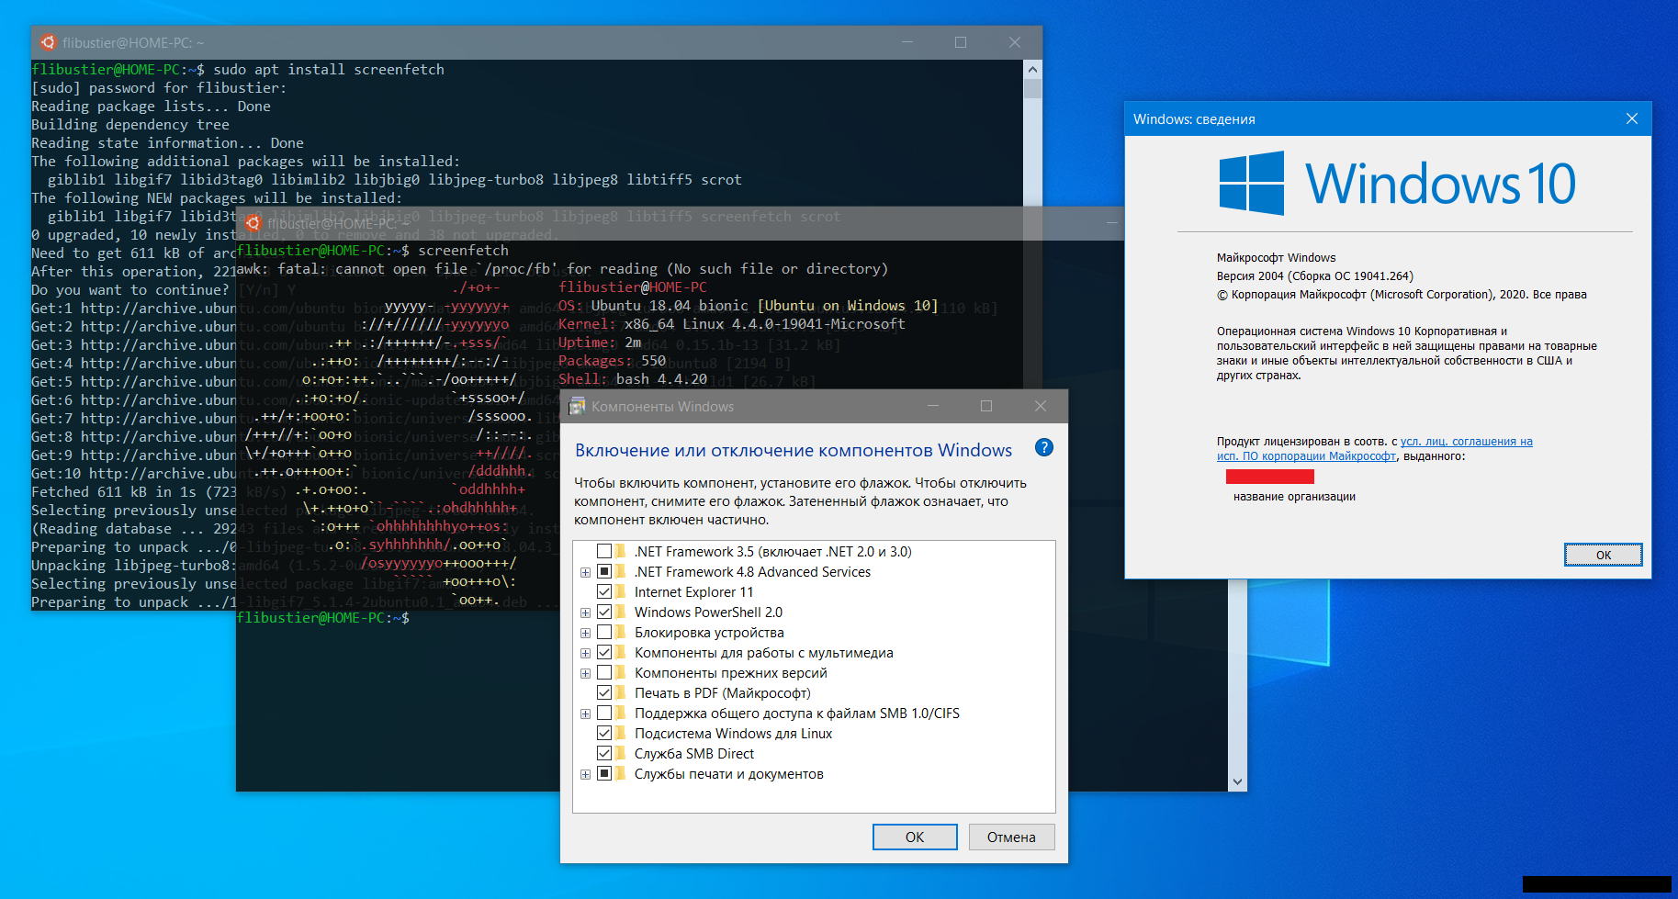Expand Компоненты для работы с мультимедиа node
The height and width of the screenshot is (899, 1678).
585,653
